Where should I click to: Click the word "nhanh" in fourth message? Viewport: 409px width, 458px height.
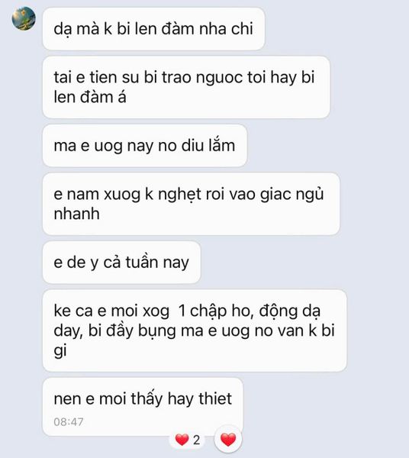pos(77,214)
